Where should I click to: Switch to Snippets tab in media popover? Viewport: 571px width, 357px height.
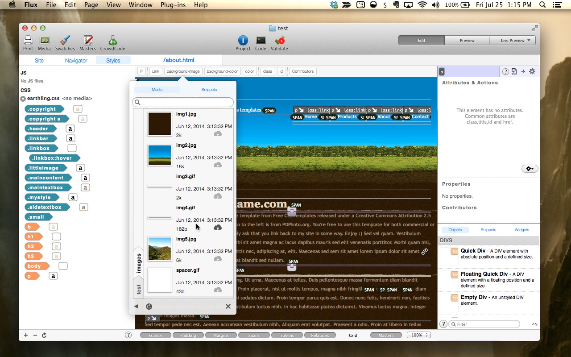click(x=209, y=90)
